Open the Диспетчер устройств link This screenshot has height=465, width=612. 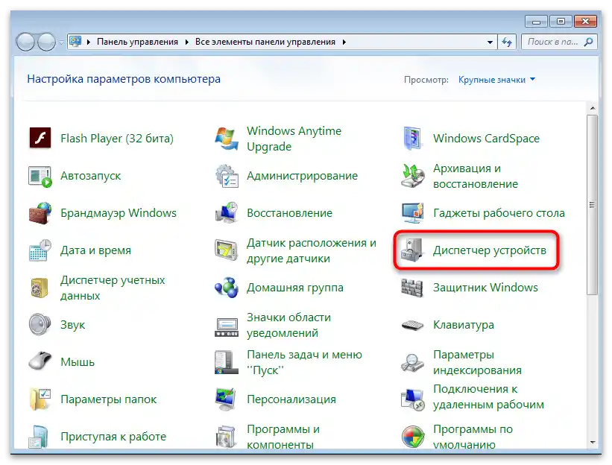coord(490,250)
